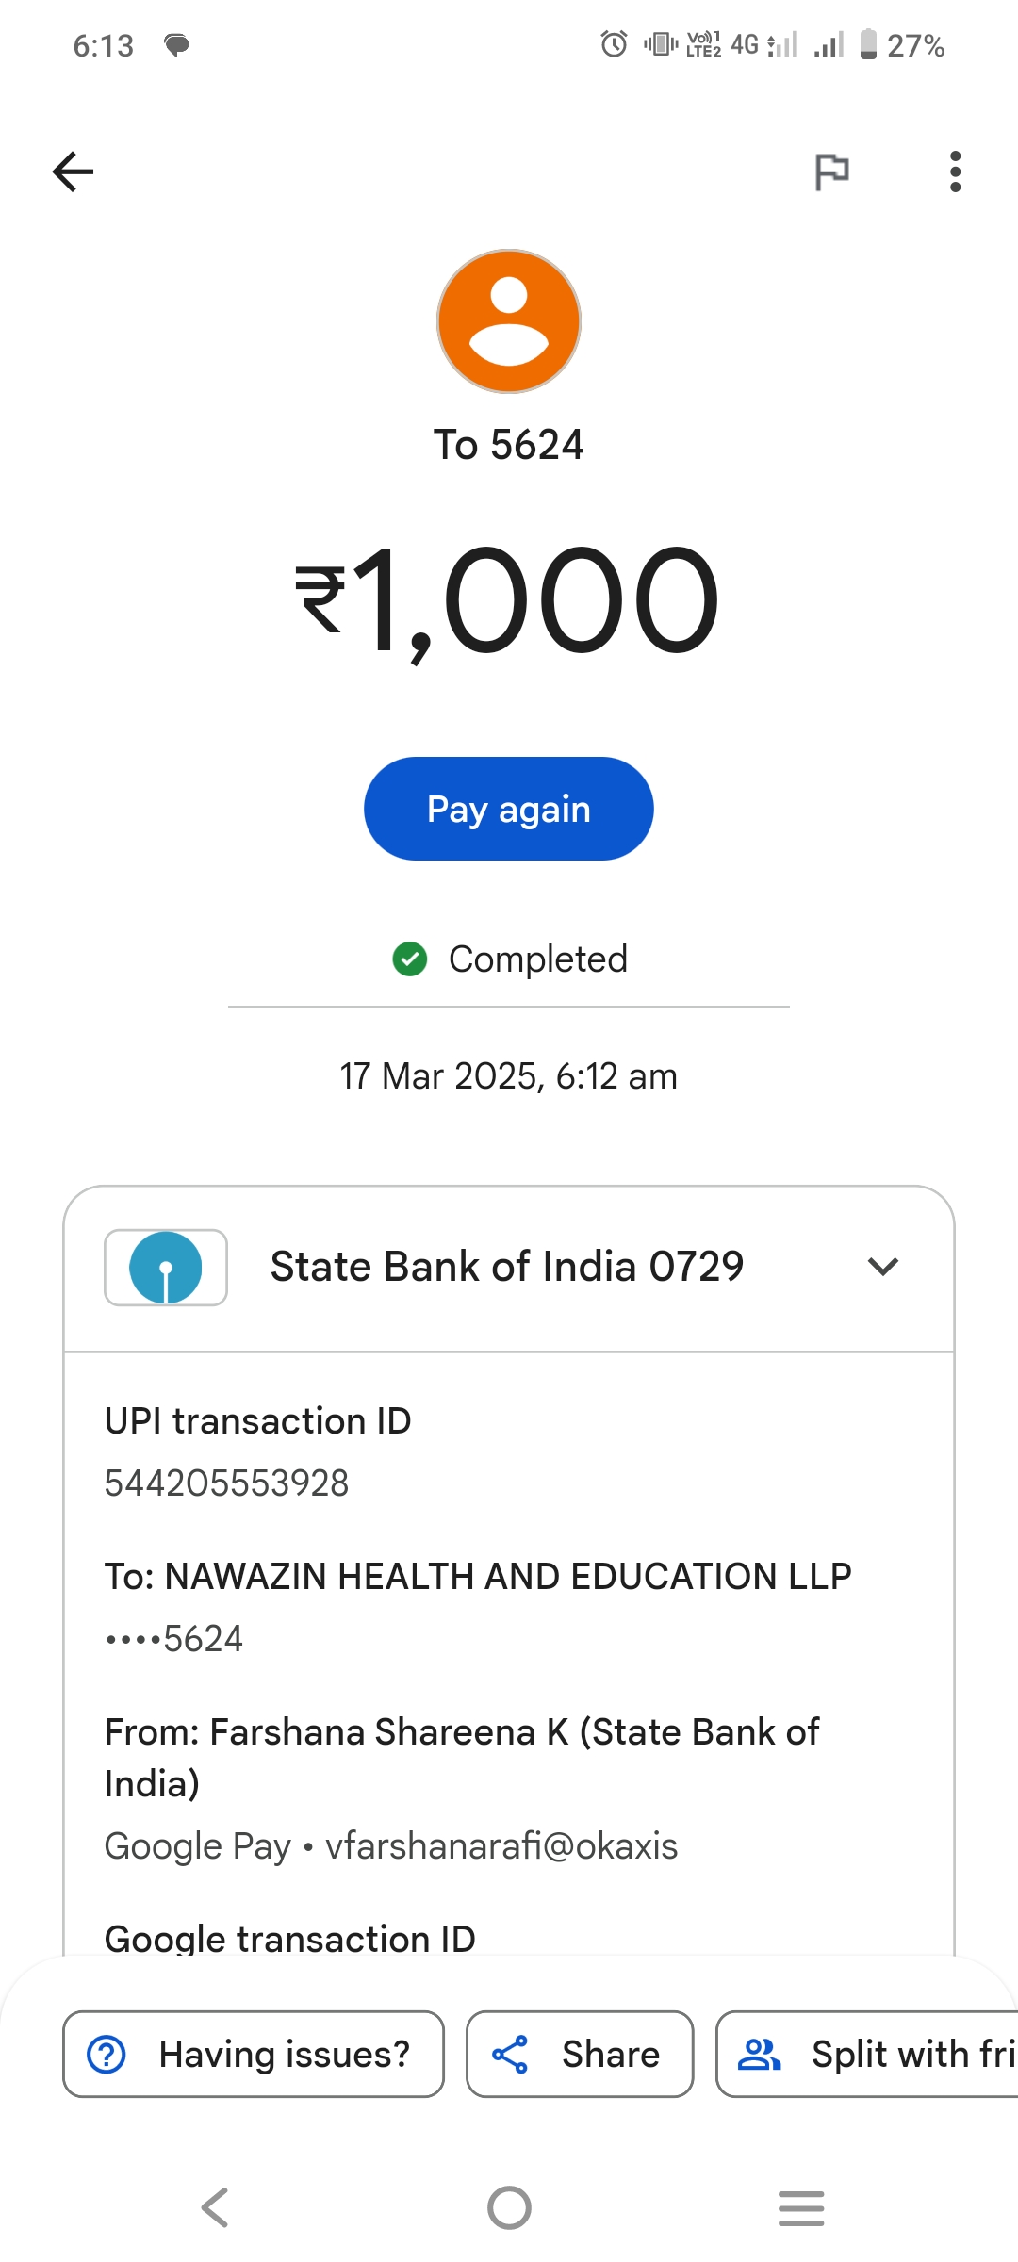
Task: Tap the orange recipient profile avatar
Action: (509, 321)
